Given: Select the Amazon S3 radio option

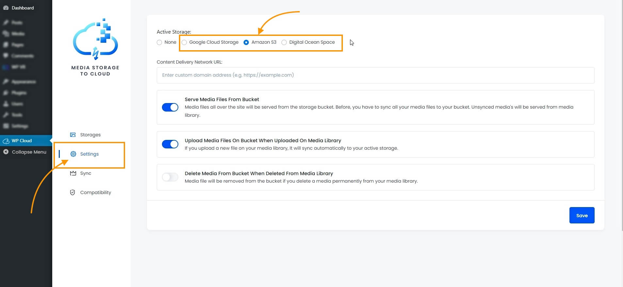Looking at the screenshot, I should tap(246, 42).
